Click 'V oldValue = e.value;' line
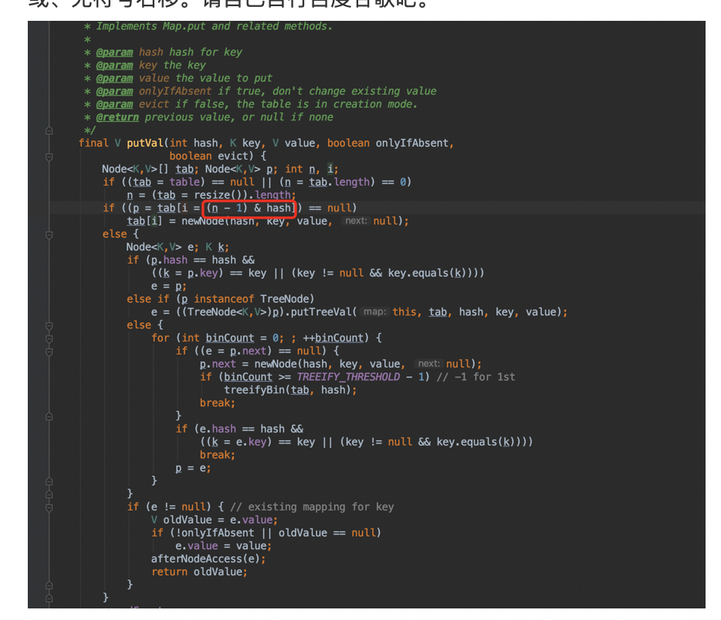Screen dimensions: 721x620 pos(215,520)
